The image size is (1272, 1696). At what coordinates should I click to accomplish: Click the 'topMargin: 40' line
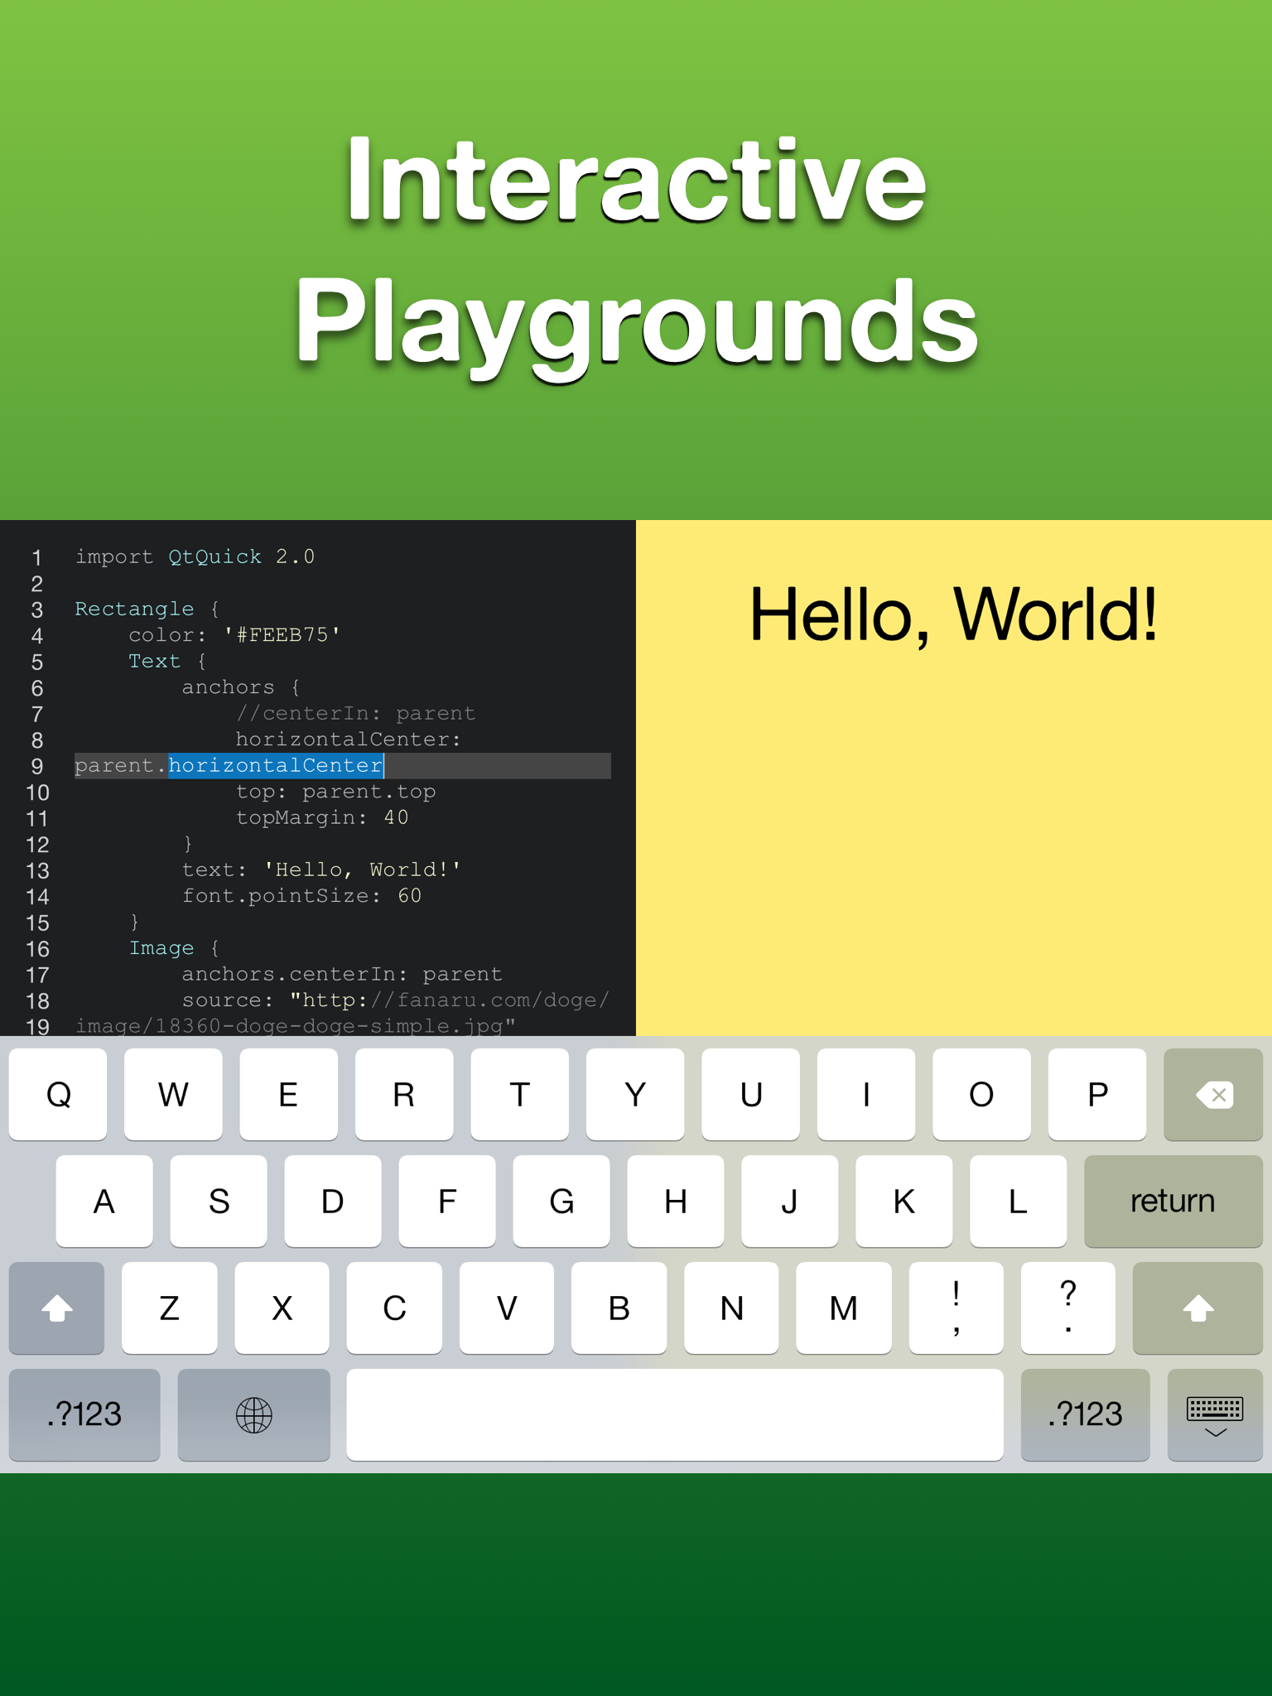coord(323,817)
